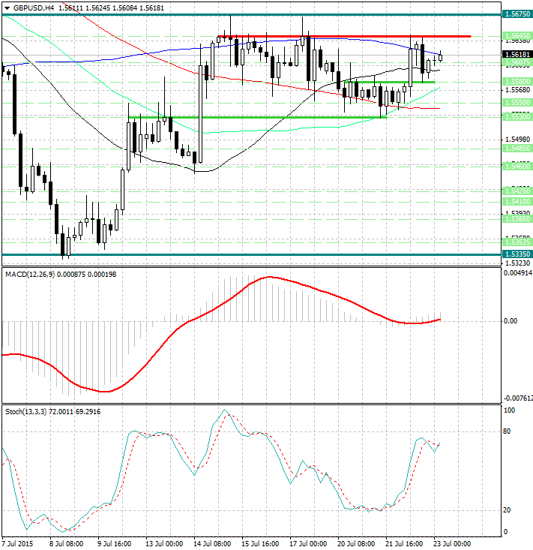Select the 1.54850 price level label

click(x=517, y=149)
